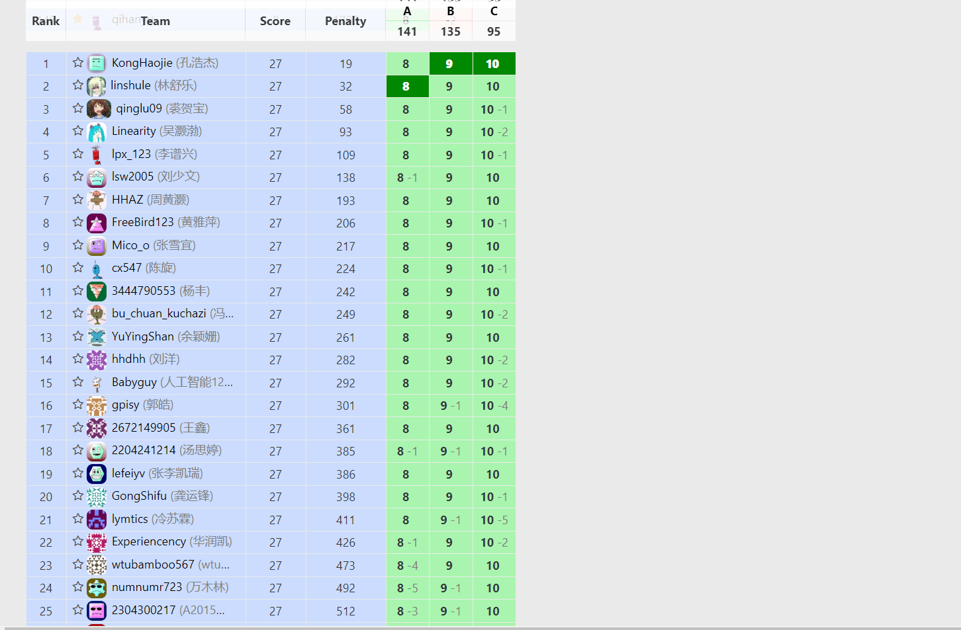The height and width of the screenshot is (630, 961).
Task: Open YuYingShan's profile link
Action: pos(142,336)
